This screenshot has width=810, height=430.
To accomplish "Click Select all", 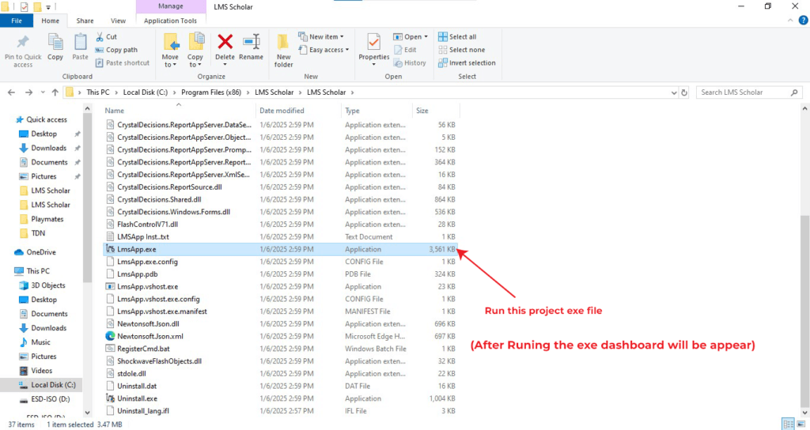I will [458, 36].
